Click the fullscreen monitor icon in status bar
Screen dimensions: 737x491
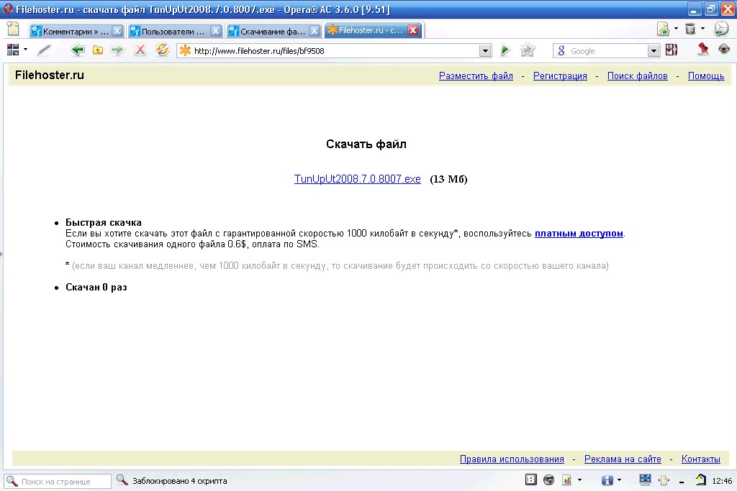point(645,479)
